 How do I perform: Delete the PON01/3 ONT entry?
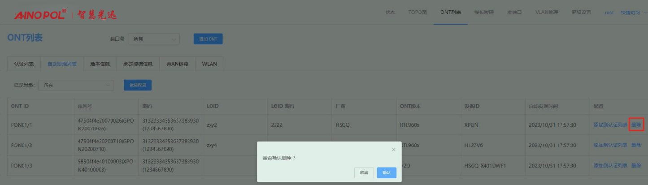pyautogui.click(x=636, y=166)
